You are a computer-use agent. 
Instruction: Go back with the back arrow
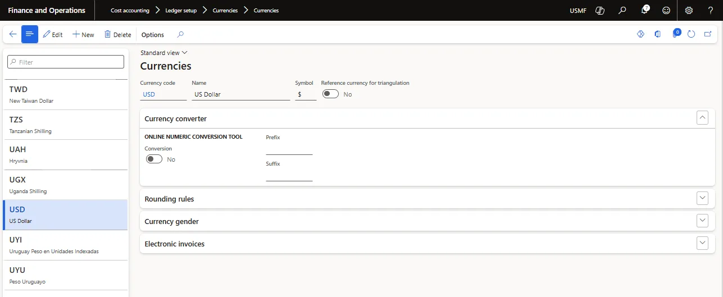[x=13, y=34]
